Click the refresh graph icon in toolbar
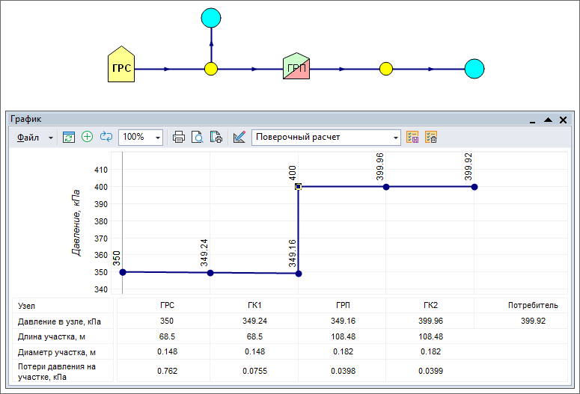580x394 pixels. click(69, 137)
